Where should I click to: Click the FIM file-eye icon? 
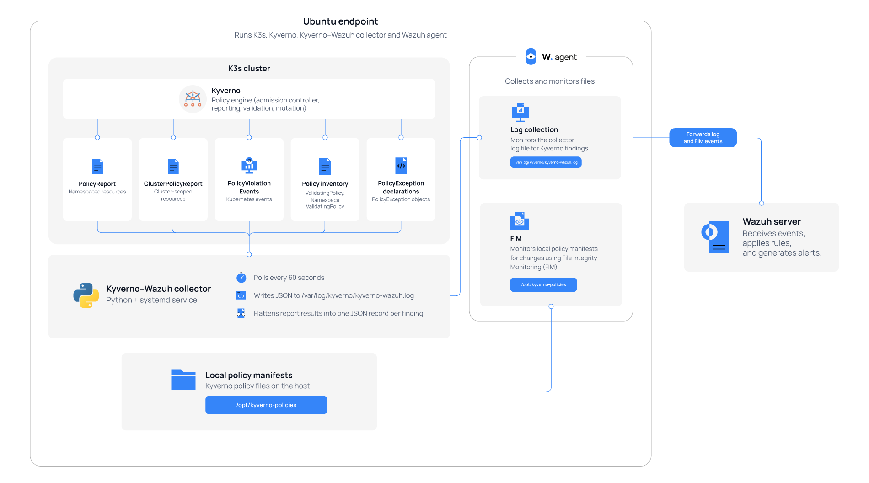click(520, 221)
